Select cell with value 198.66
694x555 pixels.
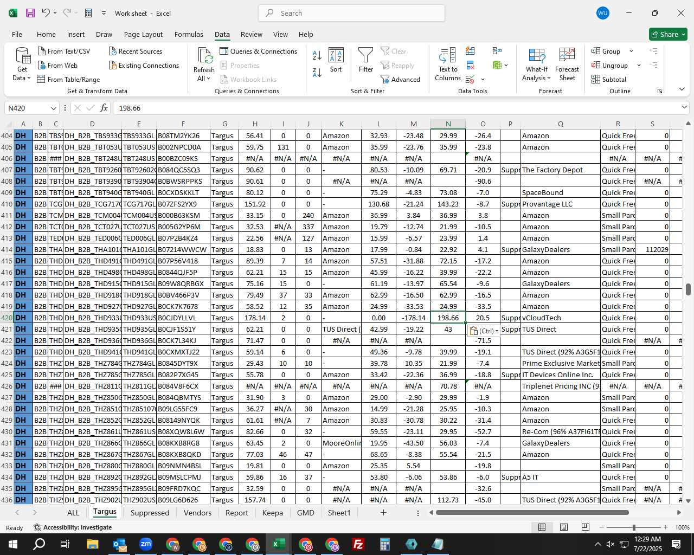coord(448,318)
